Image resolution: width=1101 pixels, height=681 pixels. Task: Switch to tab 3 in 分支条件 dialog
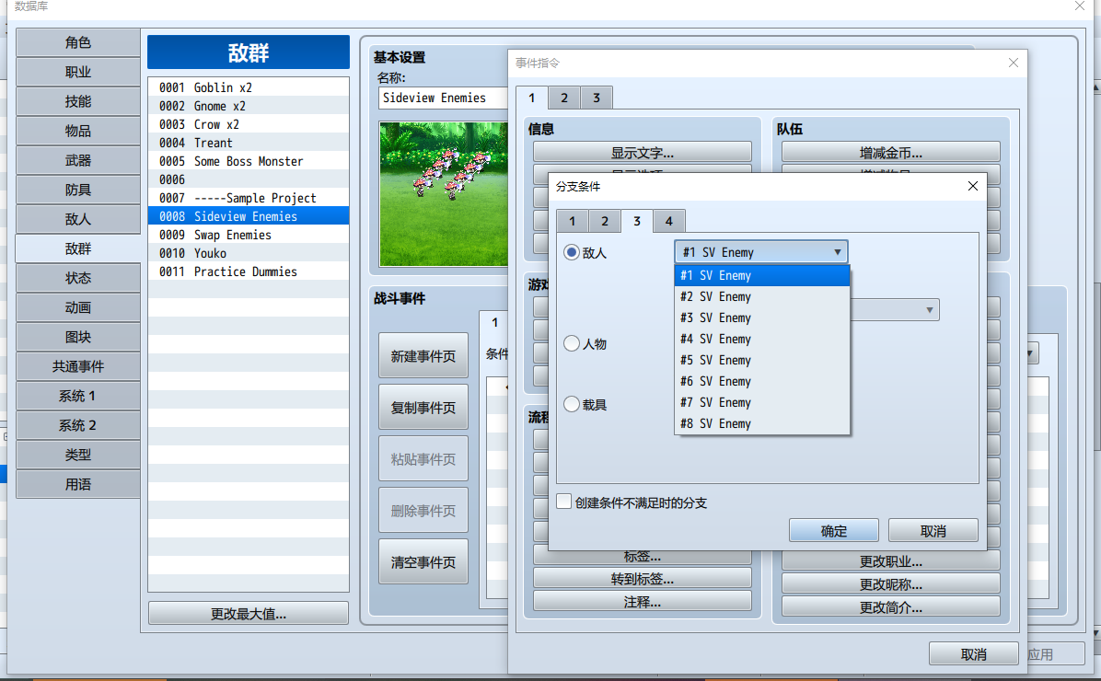[637, 221]
